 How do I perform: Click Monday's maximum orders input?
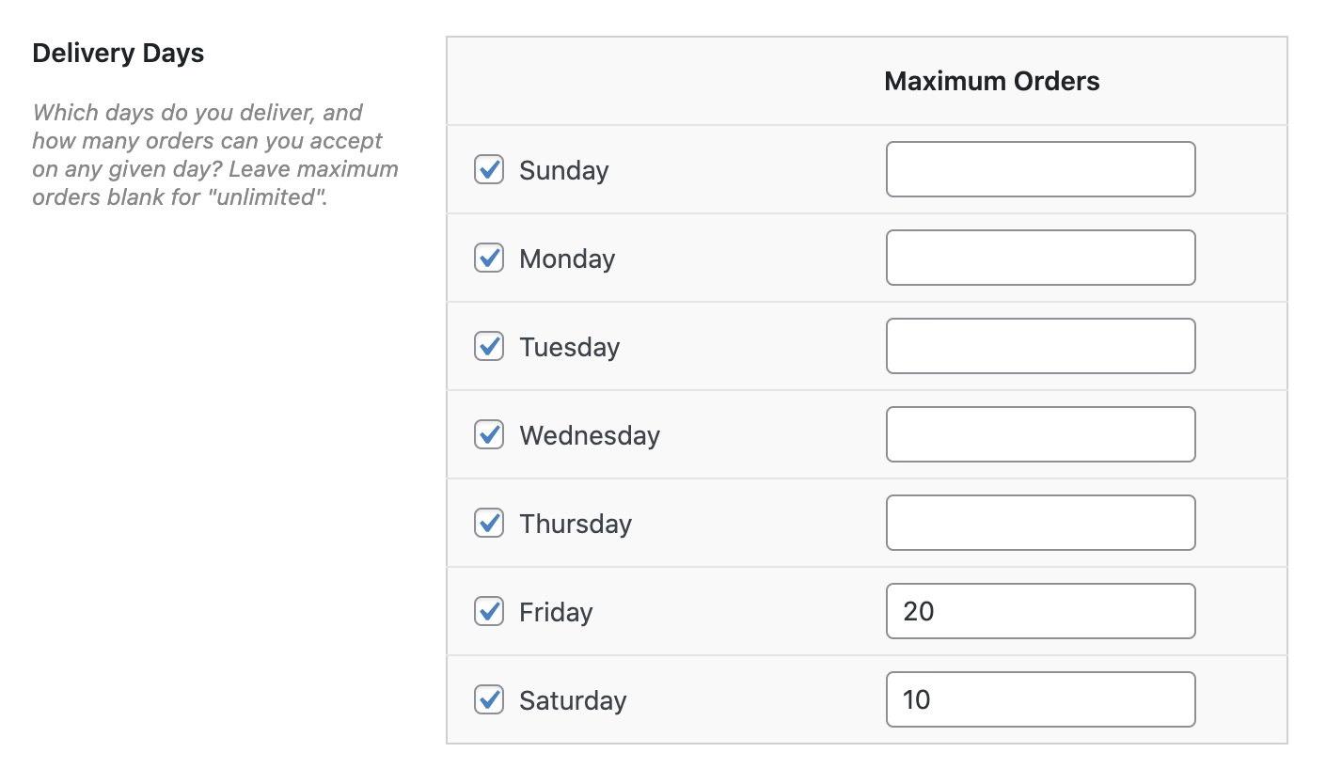click(1040, 258)
